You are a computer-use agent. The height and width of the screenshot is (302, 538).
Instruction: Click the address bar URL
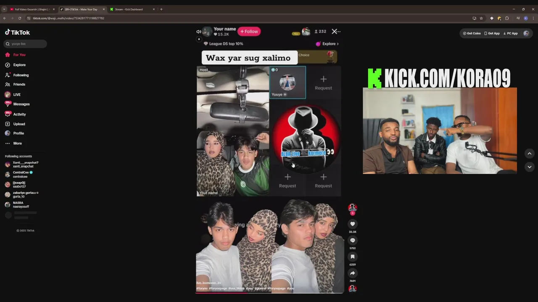click(69, 18)
